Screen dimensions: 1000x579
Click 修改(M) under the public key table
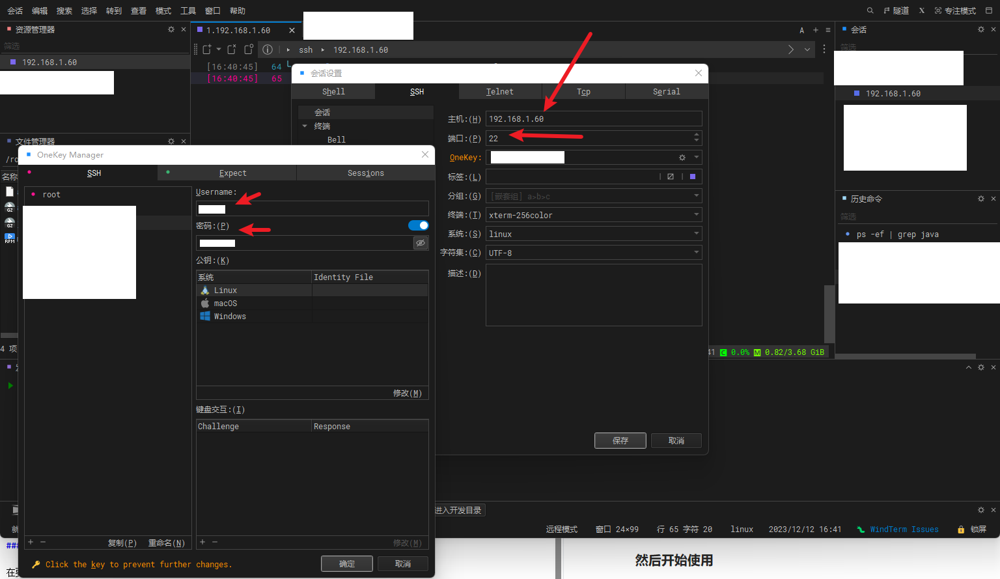tap(408, 393)
